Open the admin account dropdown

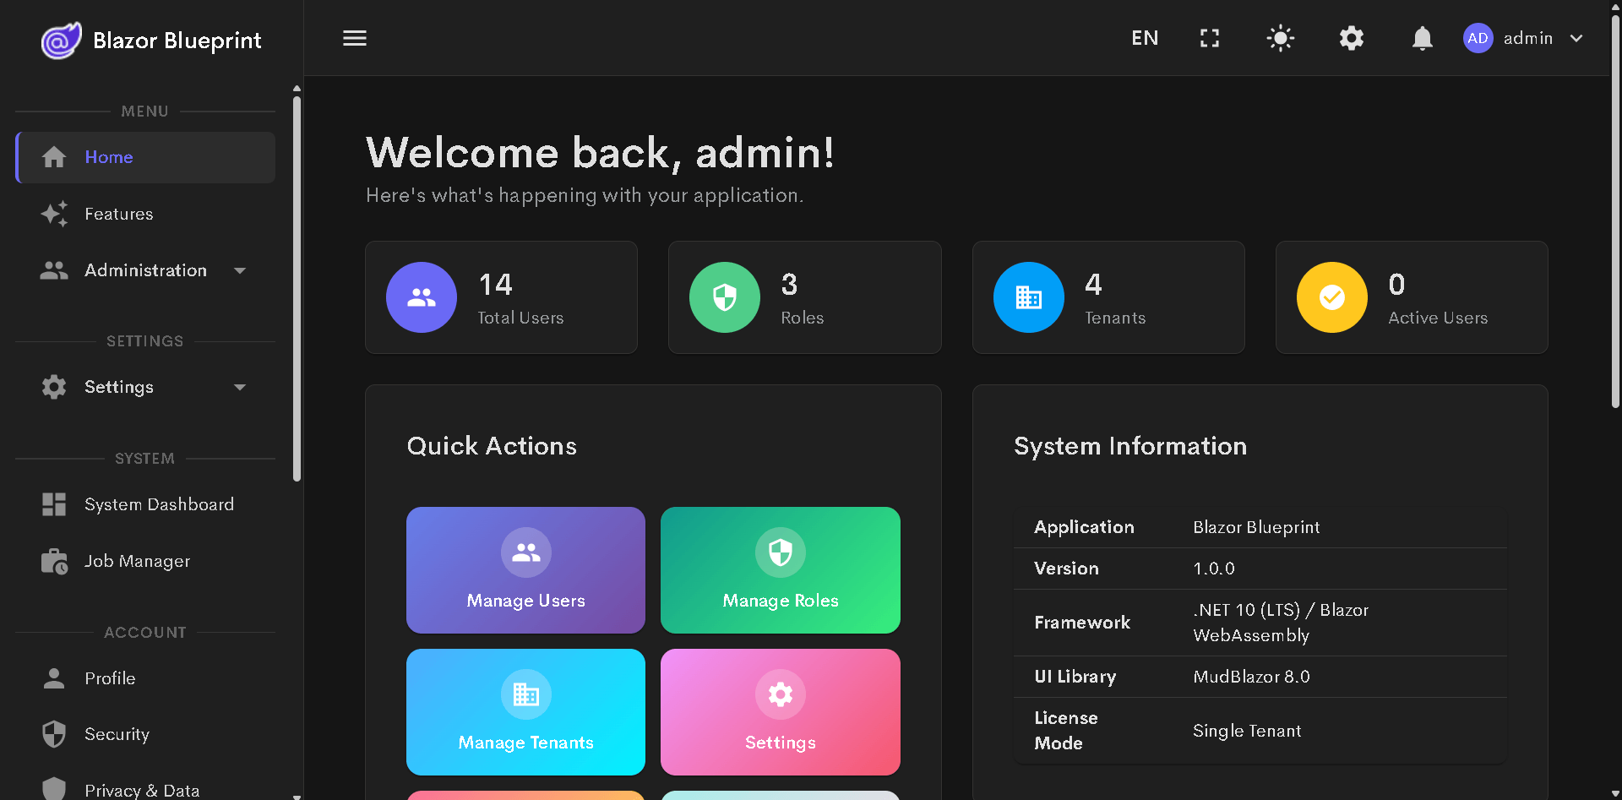tap(1529, 38)
